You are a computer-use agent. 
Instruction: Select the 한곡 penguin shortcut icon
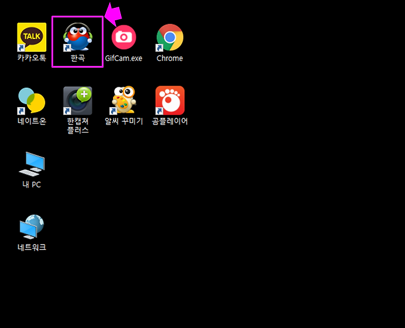(78, 37)
